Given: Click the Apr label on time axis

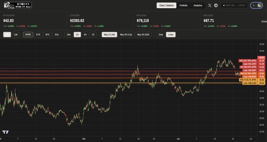Looking at the screenshot, I should [x=178, y=139].
